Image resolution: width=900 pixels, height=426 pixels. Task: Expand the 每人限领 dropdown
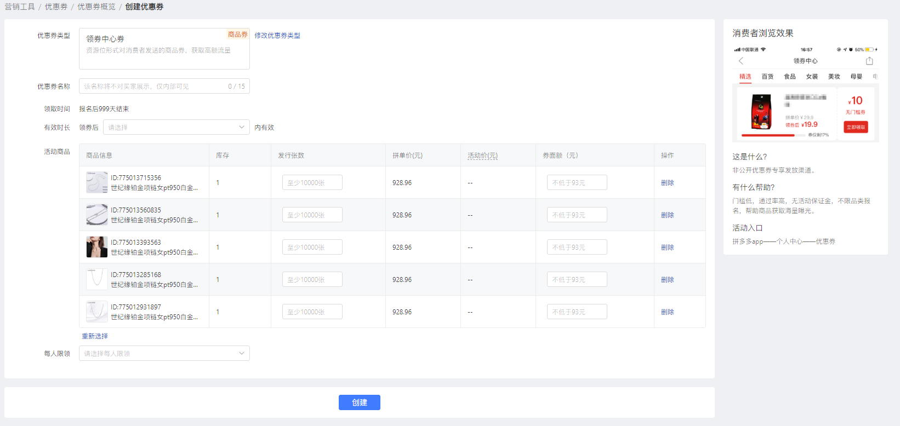coord(164,353)
